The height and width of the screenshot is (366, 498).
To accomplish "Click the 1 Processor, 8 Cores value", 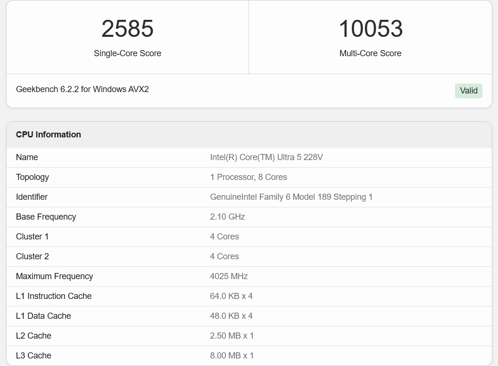I will click(248, 177).
